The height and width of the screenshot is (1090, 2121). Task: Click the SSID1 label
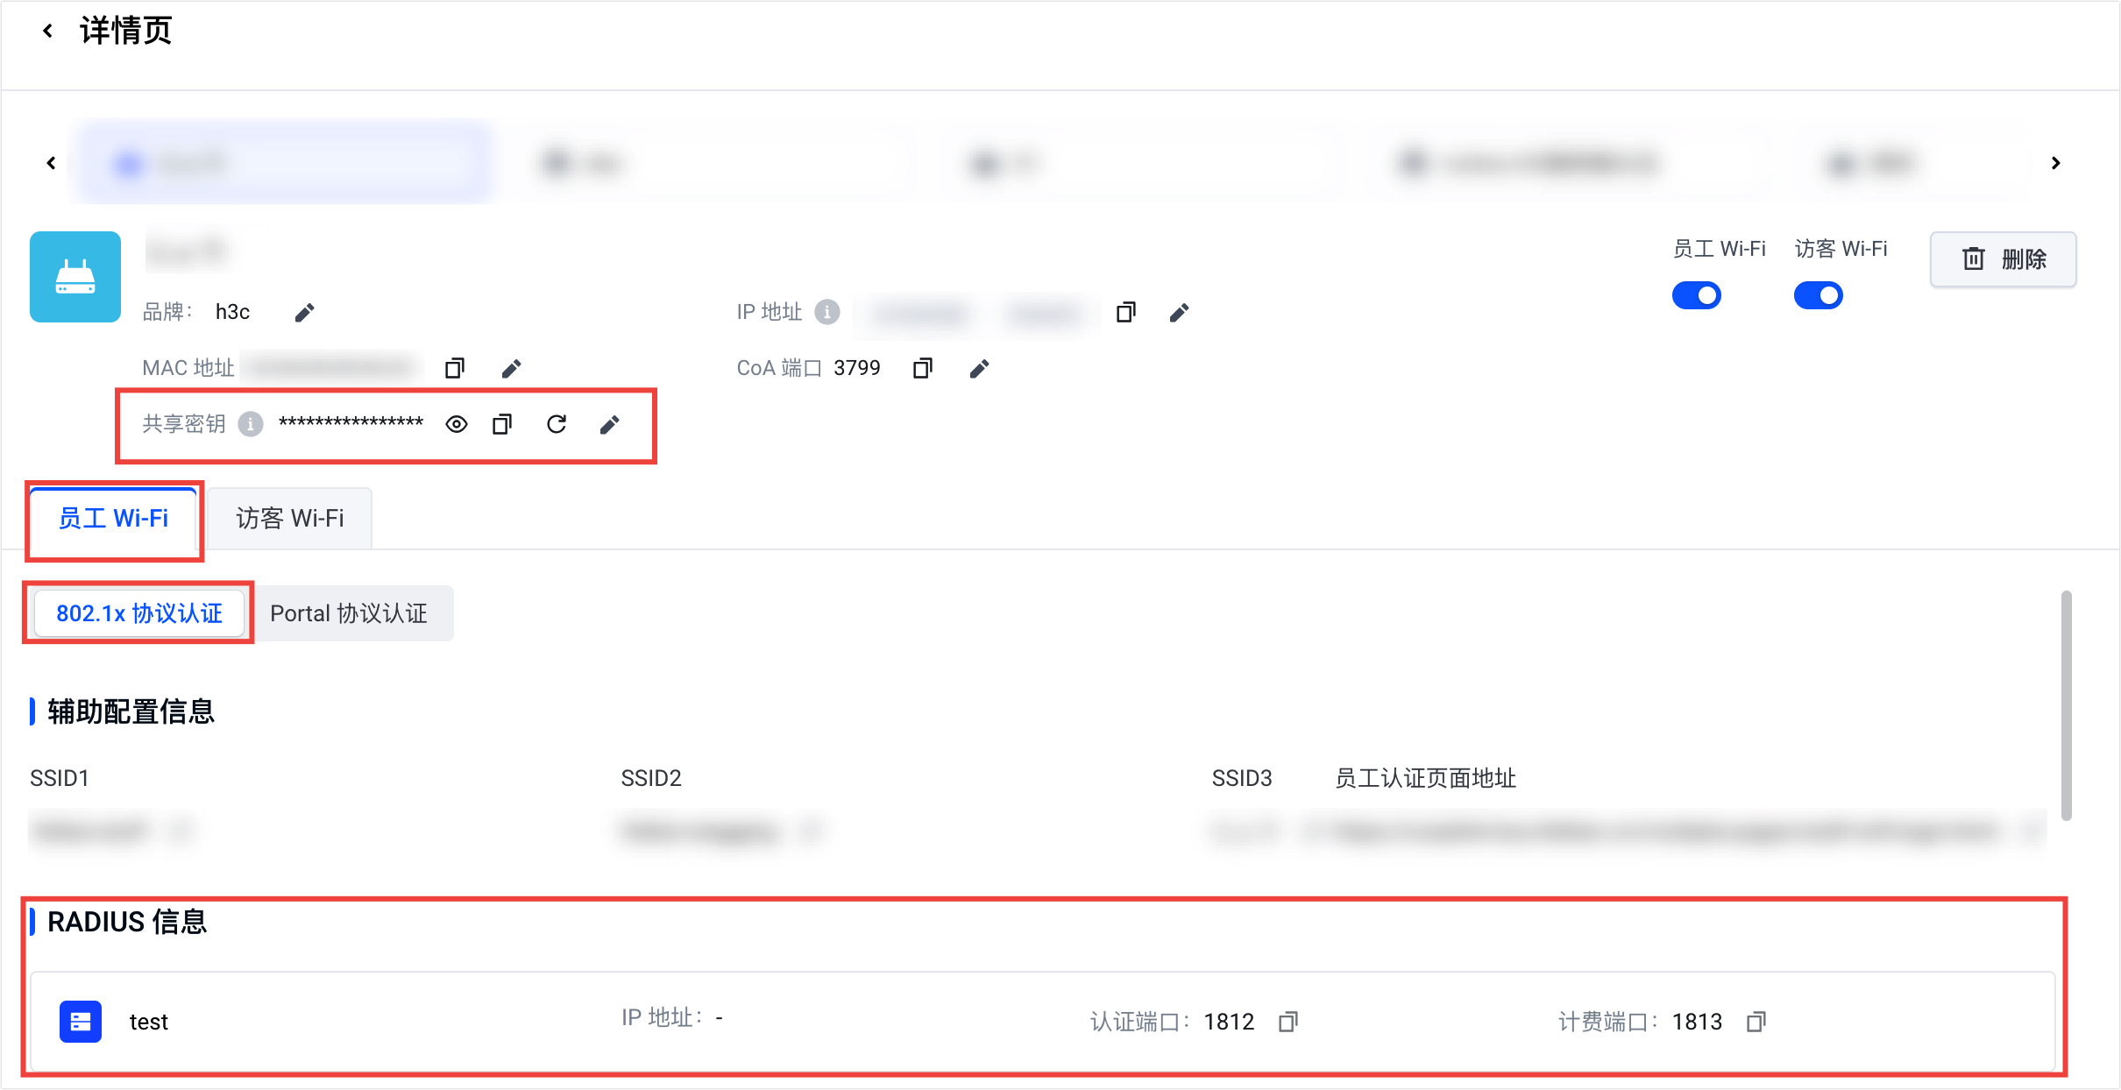tap(60, 778)
